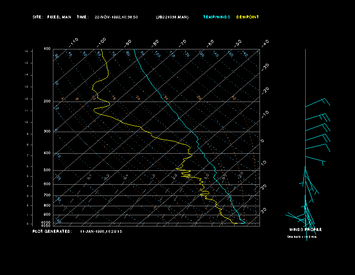Click the JB221038.MAN file name
The width and height of the screenshot is (355, 275).
click(172, 17)
